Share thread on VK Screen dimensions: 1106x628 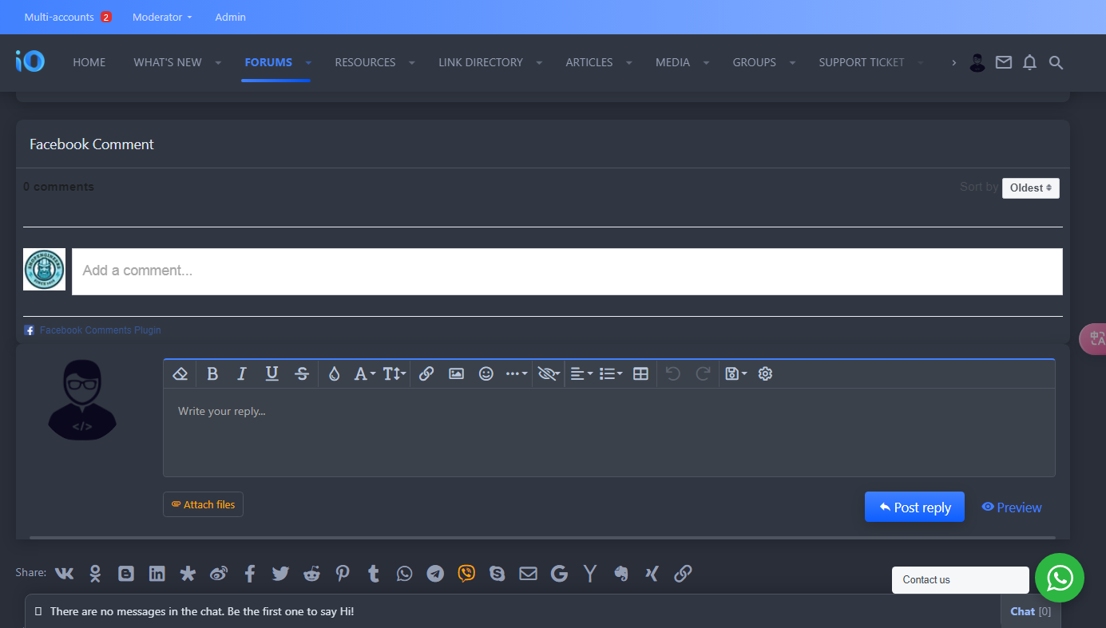[65, 573]
